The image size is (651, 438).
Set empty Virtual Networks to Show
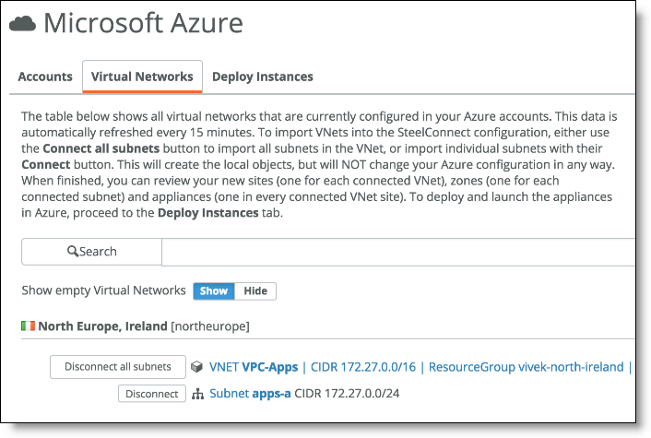(214, 291)
